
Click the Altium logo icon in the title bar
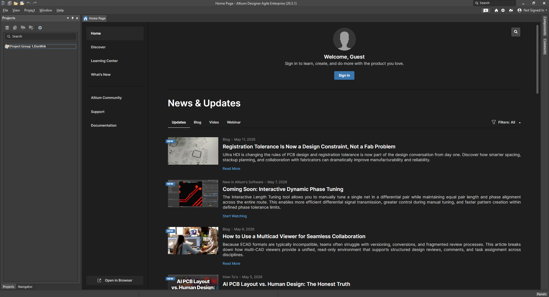coord(3,3)
